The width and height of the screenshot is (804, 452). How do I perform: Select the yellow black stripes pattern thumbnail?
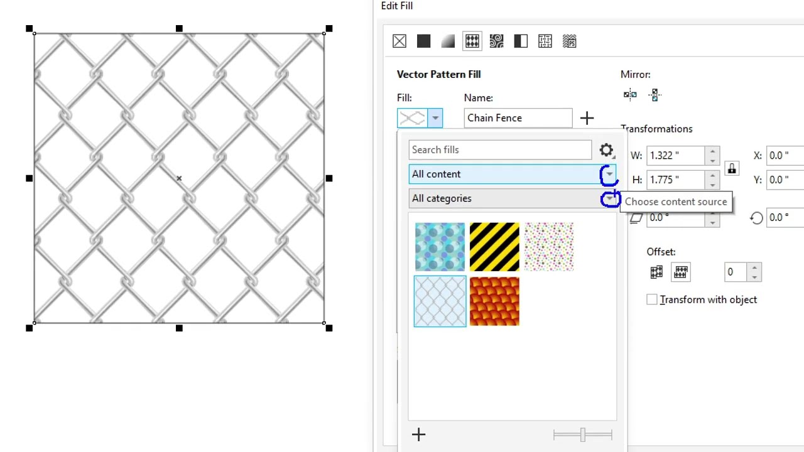pyautogui.click(x=494, y=247)
